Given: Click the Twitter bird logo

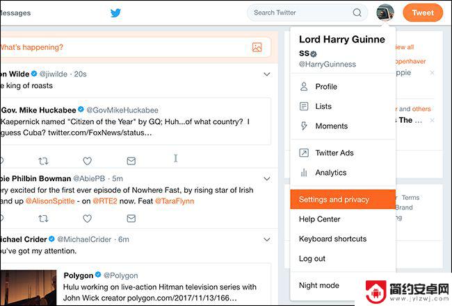Looking at the screenshot, I should click(x=115, y=13).
